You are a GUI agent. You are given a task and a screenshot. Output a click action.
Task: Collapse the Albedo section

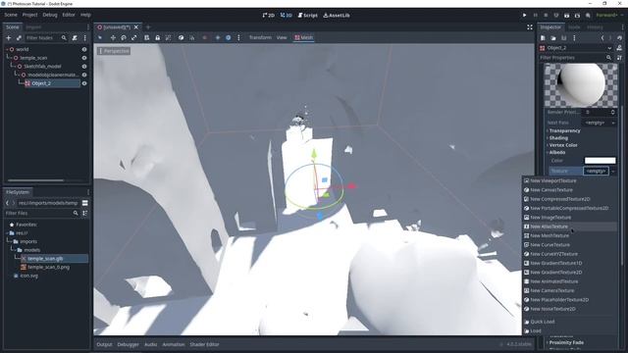click(557, 153)
